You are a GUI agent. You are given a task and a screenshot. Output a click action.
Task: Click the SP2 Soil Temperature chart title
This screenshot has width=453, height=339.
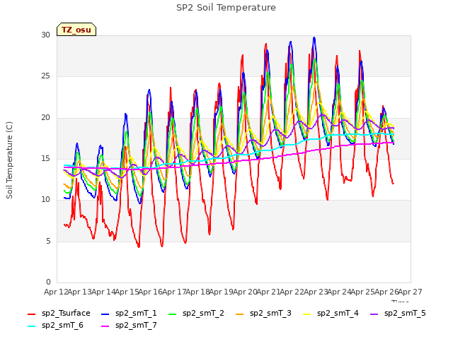tap(226, 8)
